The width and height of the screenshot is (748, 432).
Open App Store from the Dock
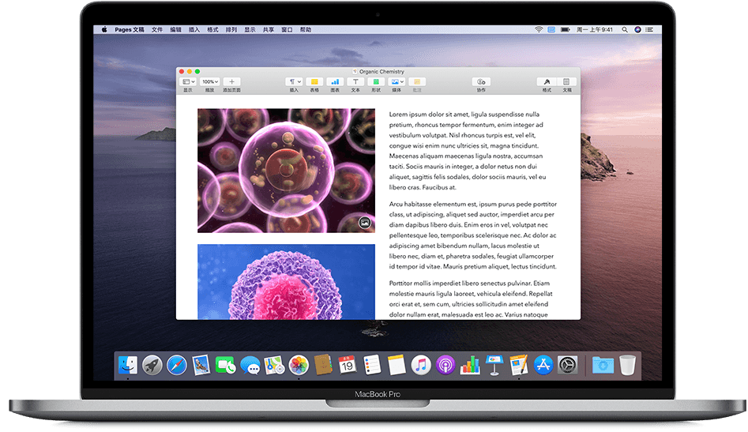click(543, 366)
